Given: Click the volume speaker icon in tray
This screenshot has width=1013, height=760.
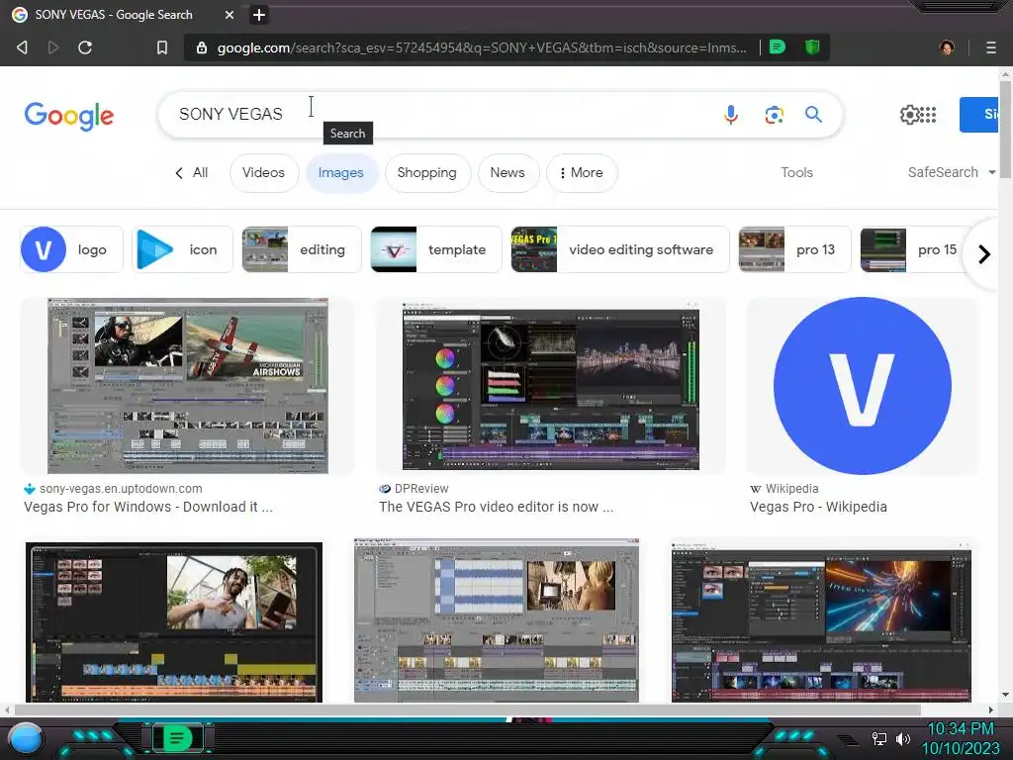Looking at the screenshot, I should coord(902,738).
